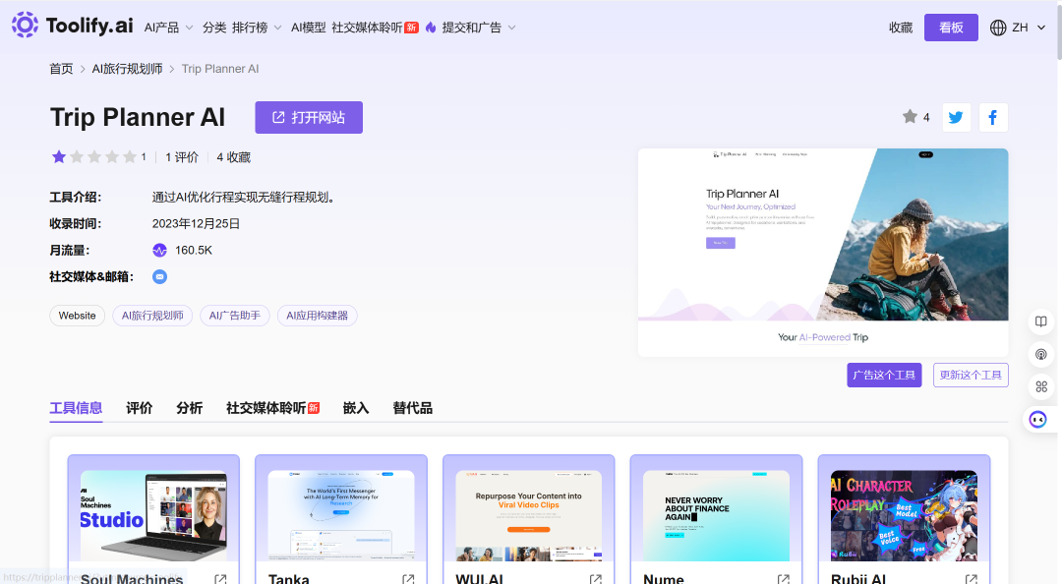The width and height of the screenshot is (1062, 584).
Task: Switch to the 分析 tab
Action: tap(190, 408)
